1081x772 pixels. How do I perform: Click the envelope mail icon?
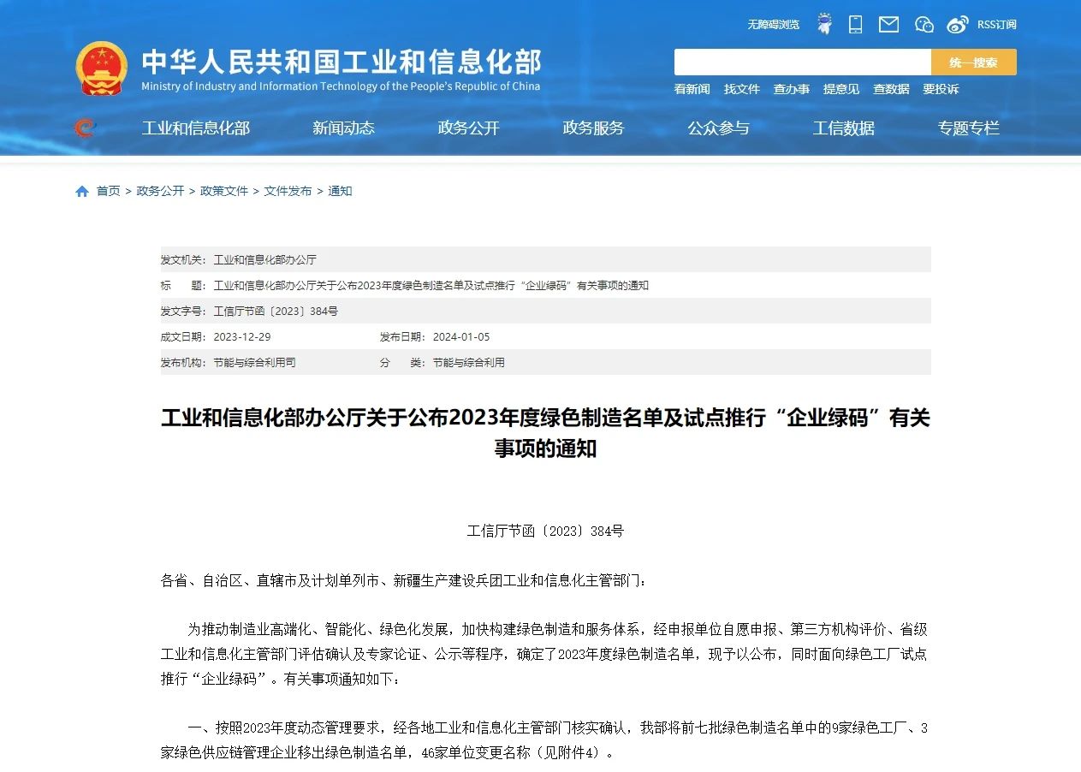pos(888,24)
